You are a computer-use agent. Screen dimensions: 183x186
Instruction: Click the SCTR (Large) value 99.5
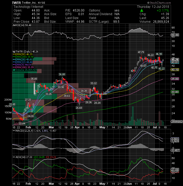[x=116, y=22]
